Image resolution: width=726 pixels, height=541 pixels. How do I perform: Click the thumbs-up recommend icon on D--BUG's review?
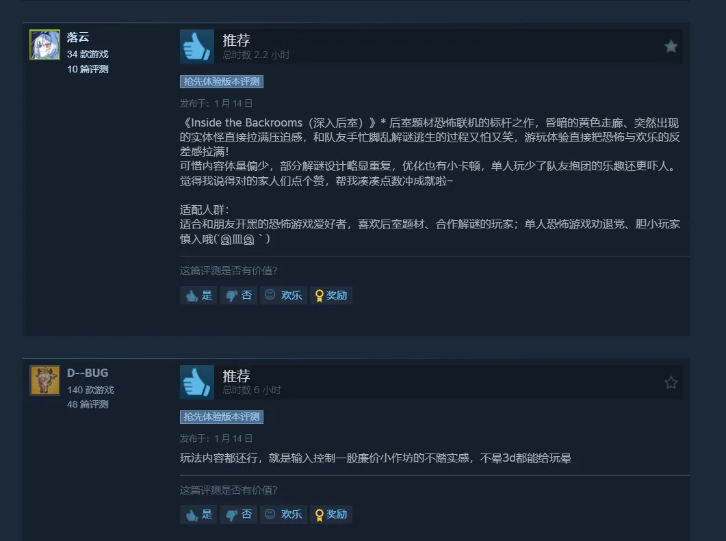coord(197,382)
